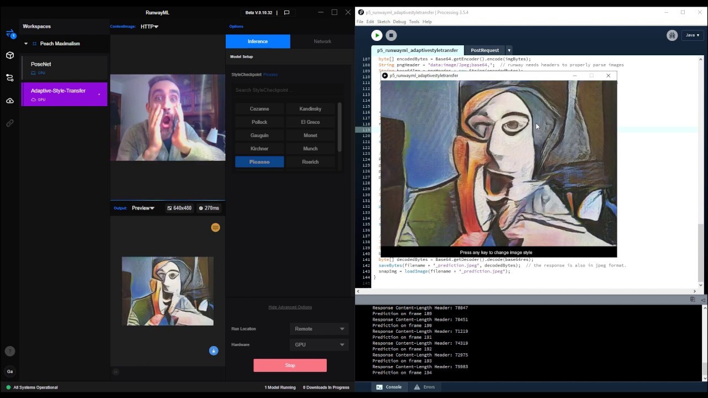Open the Sketch menu in Processing
The width and height of the screenshot is (708, 398).
tap(383, 22)
